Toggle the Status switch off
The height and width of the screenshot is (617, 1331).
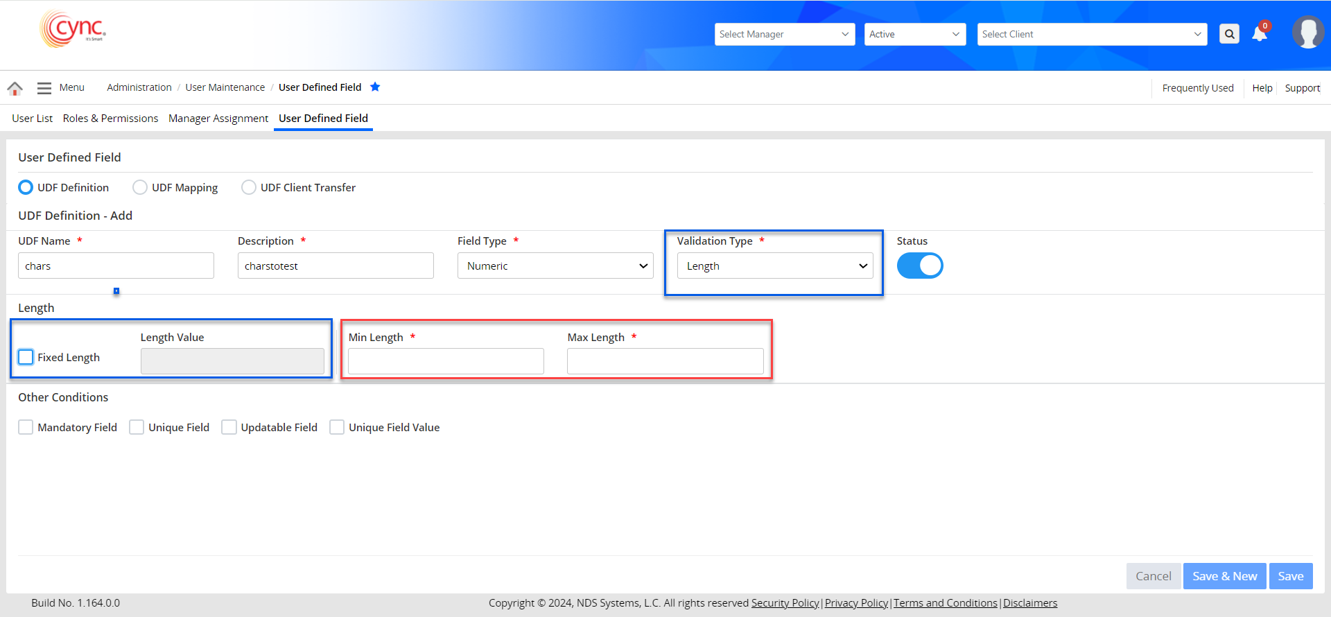[920, 266]
